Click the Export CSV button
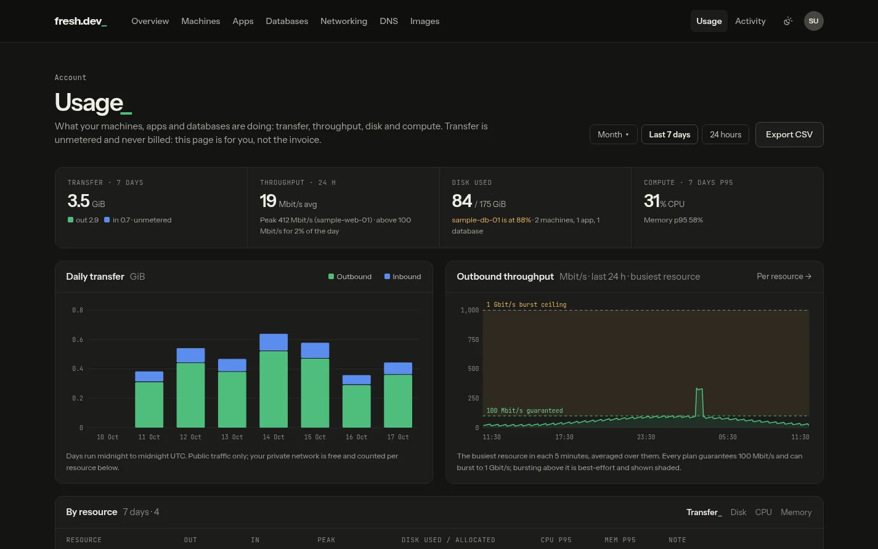 click(x=789, y=134)
